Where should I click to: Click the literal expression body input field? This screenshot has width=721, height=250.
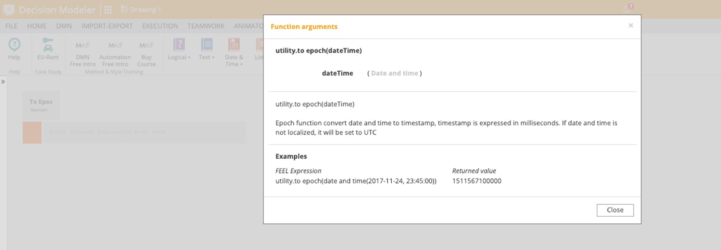(144, 132)
